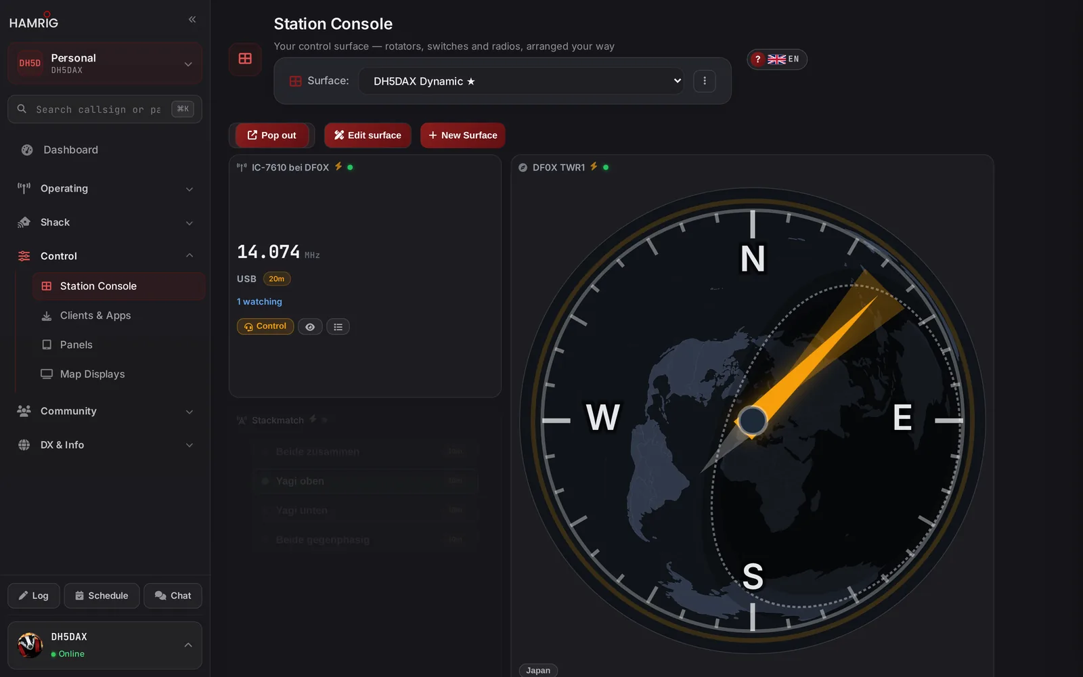Expand the DH5DAX user status menu
1083x677 pixels.
point(105,645)
